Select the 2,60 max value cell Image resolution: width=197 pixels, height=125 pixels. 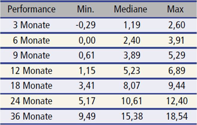pos(177,25)
